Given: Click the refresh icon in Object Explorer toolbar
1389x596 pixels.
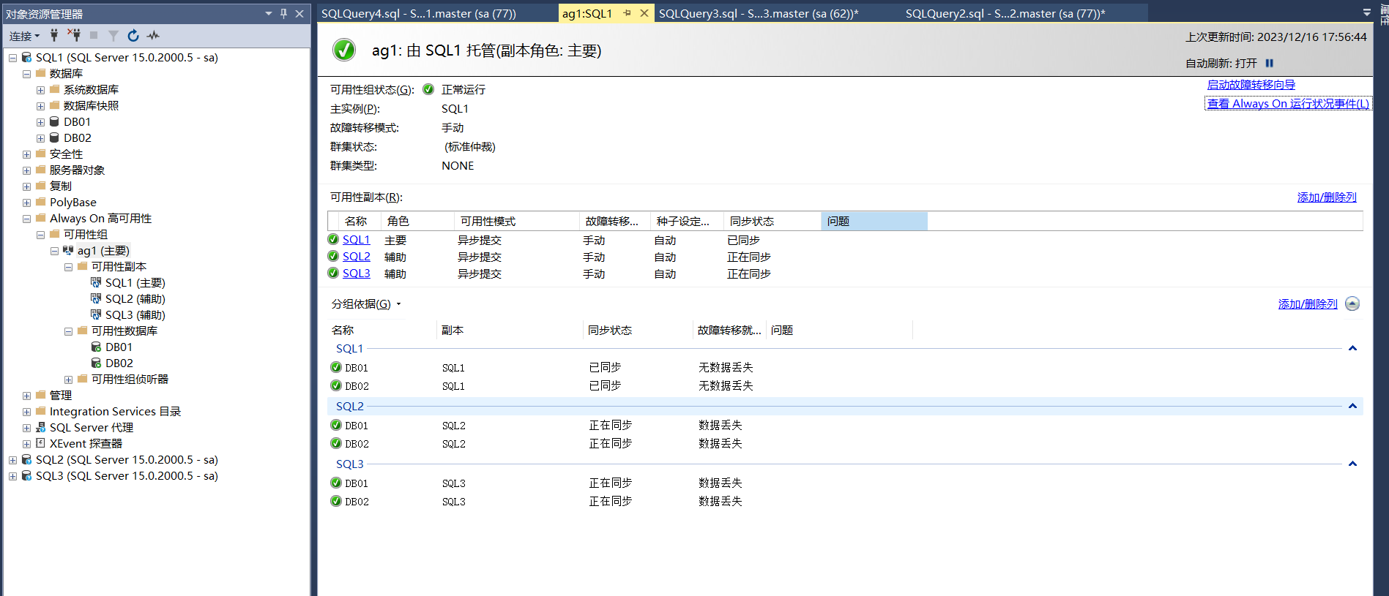Looking at the screenshot, I should click(133, 35).
